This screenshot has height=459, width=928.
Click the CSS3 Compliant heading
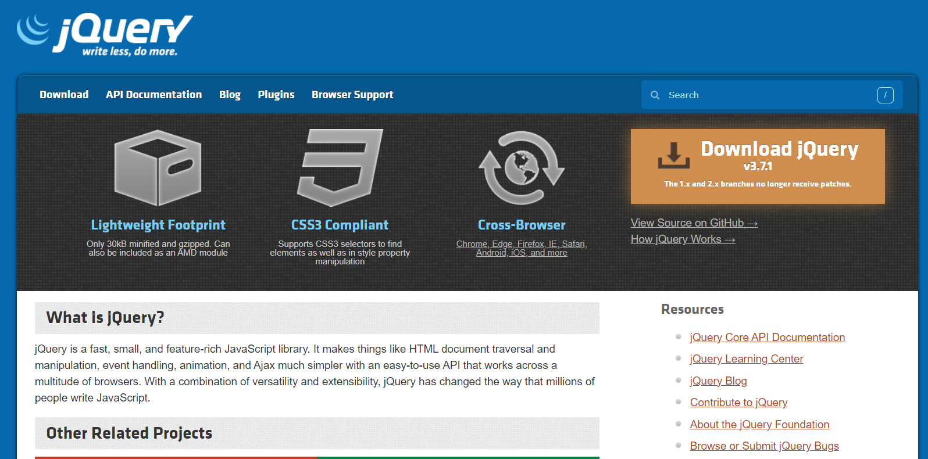(340, 225)
